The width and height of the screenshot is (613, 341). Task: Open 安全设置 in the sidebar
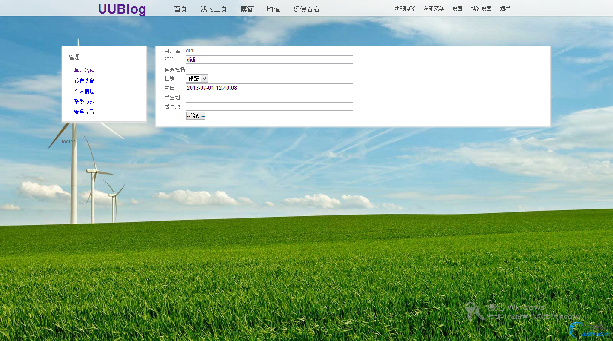[x=84, y=112]
